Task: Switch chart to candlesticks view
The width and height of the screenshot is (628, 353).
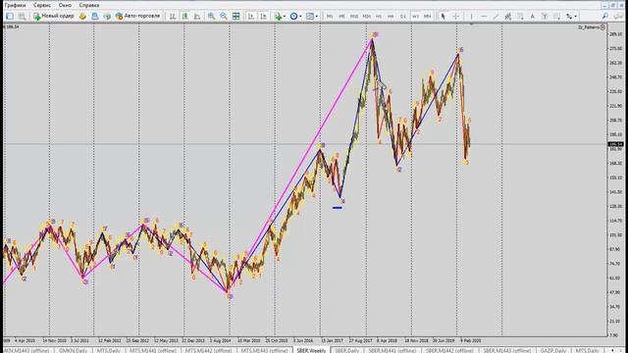Action: point(185,16)
